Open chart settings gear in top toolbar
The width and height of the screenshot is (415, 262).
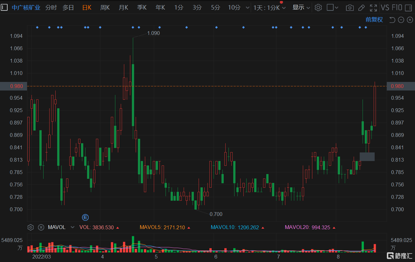click(318, 8)
